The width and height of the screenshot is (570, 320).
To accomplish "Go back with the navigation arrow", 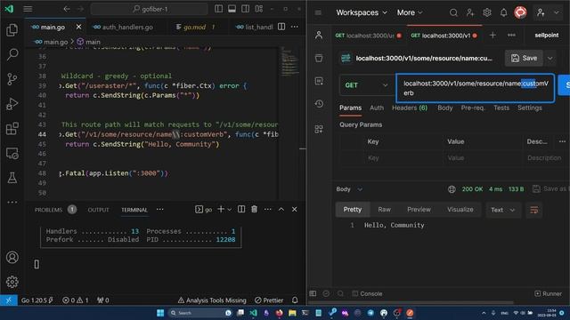I will click(x=67, y=9).
